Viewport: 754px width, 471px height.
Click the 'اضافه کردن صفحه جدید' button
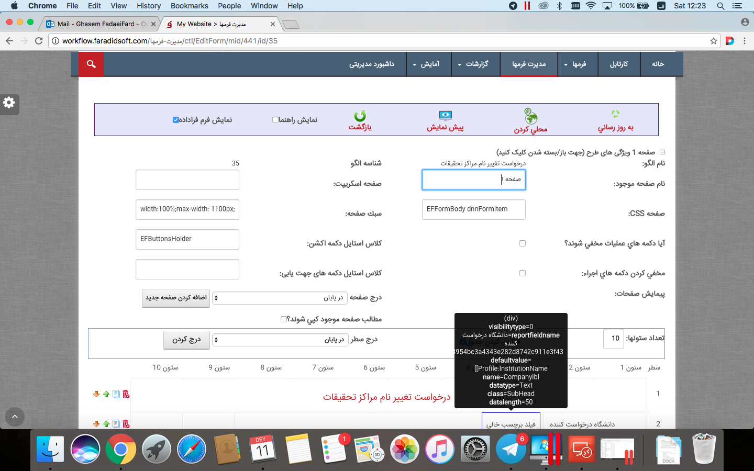coord(176,298)
